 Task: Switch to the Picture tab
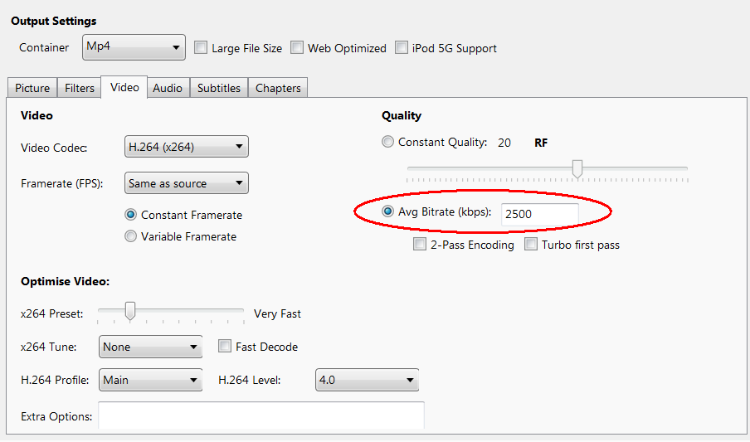(32, 88)
